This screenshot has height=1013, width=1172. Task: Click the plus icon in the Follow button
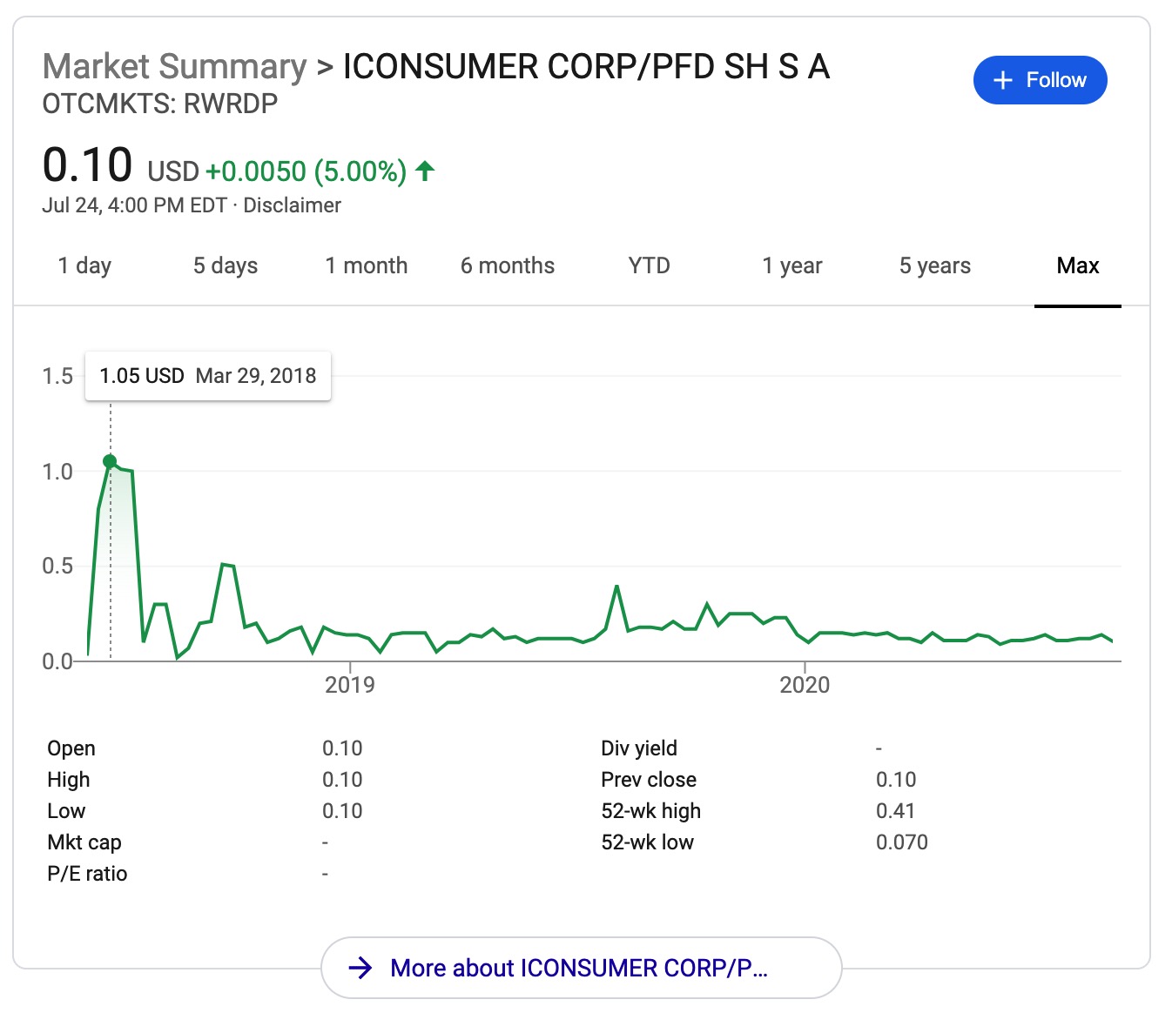[x=1004, y=80]
